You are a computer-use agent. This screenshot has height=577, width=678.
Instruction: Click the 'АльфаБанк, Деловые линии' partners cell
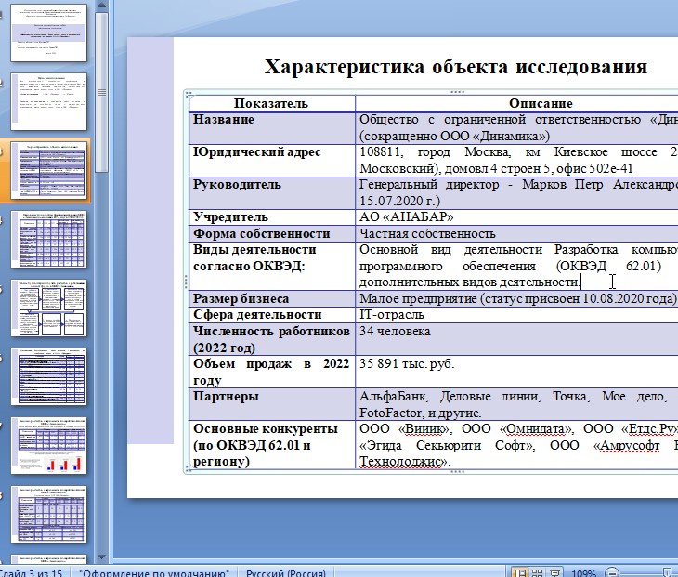coord(516,404)
